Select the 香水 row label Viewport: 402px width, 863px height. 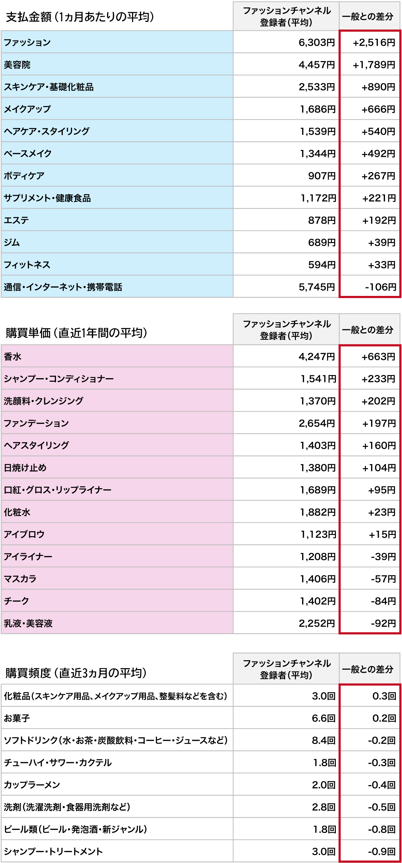(13, 357)
